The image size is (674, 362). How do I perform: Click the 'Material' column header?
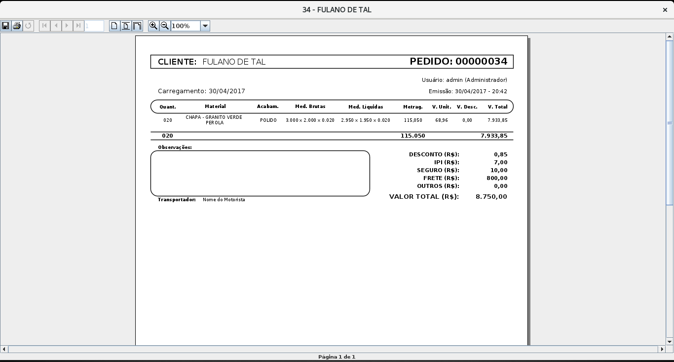(x=215, y=107)
